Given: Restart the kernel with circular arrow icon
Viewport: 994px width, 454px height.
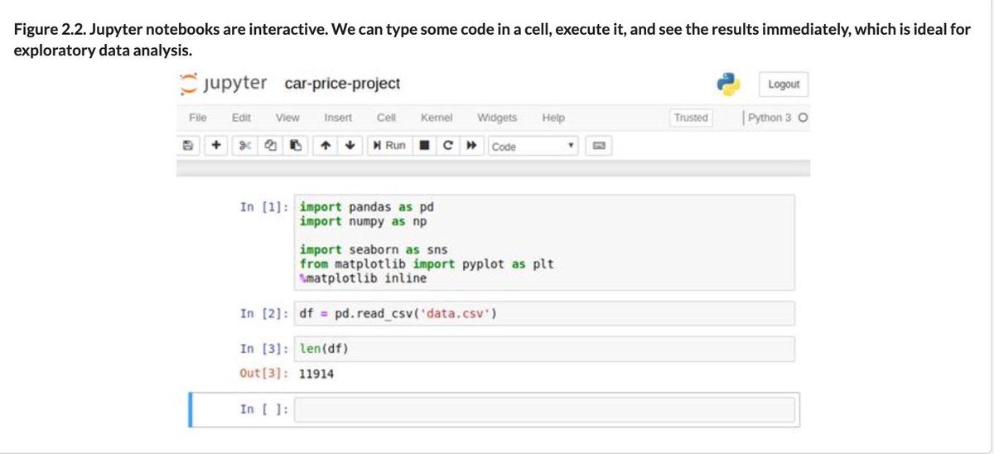Looking at the screenshot, I should point(447,146).
